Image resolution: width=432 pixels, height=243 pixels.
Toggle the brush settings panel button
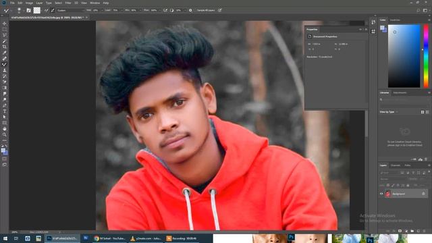click(x=28, y=10)
